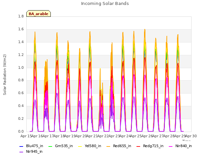
Task: Click the 1.6 y-axis tick label
Action: [21, 29]
